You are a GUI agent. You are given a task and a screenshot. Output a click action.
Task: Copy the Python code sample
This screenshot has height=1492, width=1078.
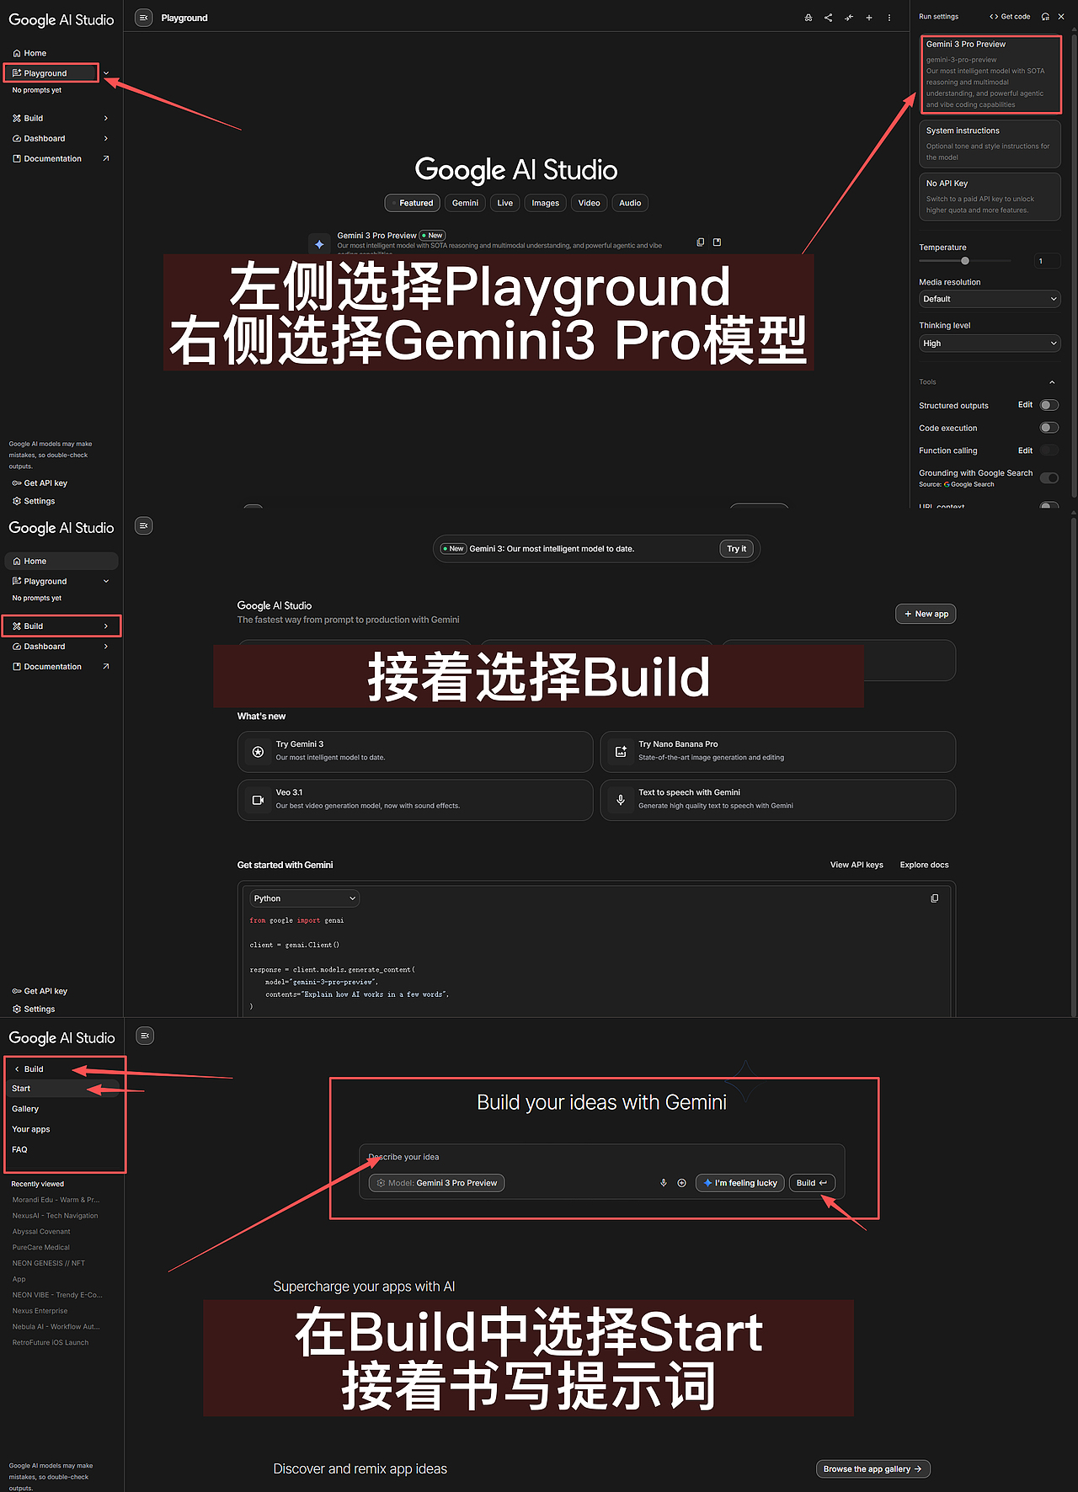coord(934,898)
